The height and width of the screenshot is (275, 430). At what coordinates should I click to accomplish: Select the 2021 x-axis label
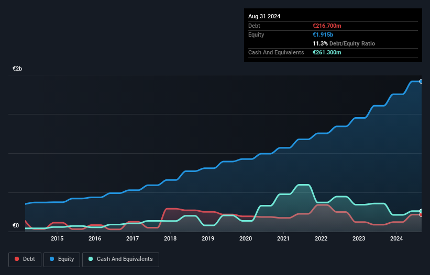pos(283,239)
